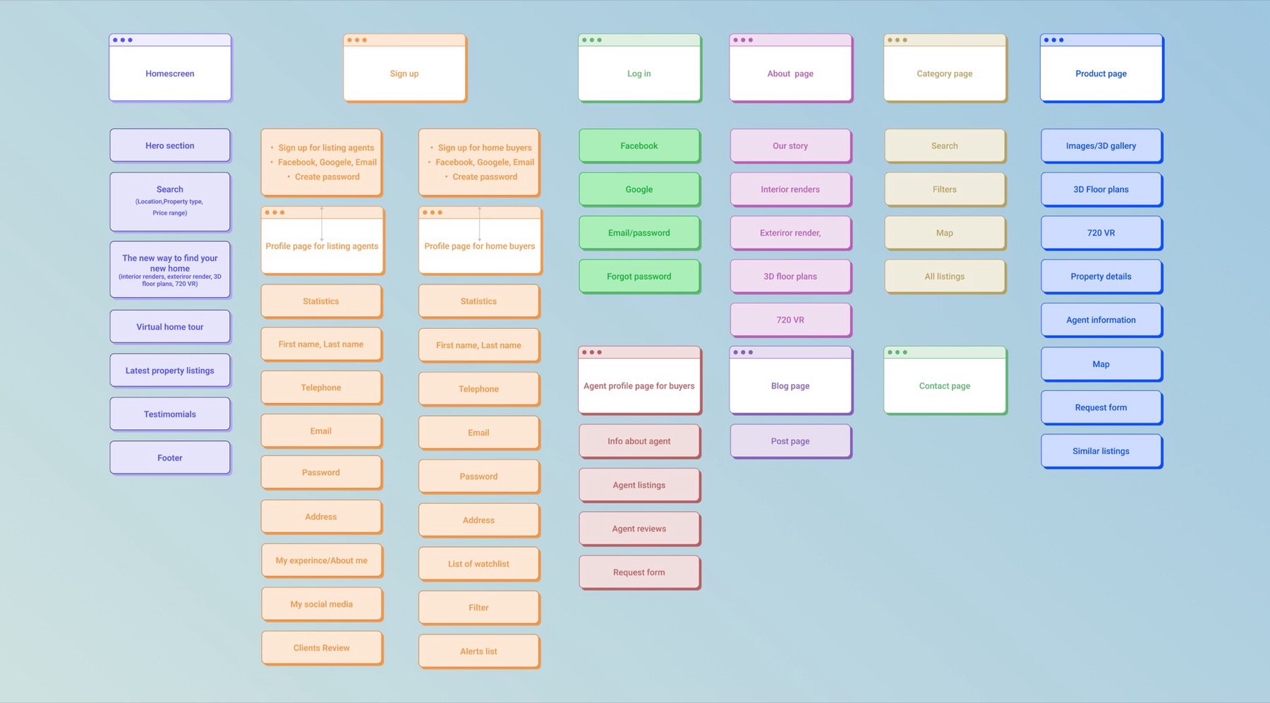Select the Filters box
Viewport: 1270px width, 703px height.
945,189
